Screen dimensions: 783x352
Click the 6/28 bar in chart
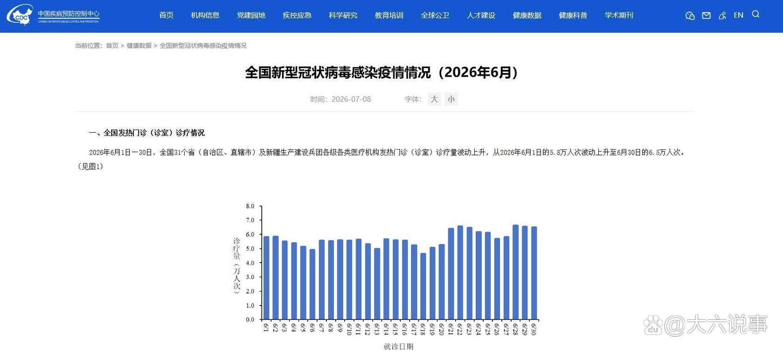[x=515, y=272]
